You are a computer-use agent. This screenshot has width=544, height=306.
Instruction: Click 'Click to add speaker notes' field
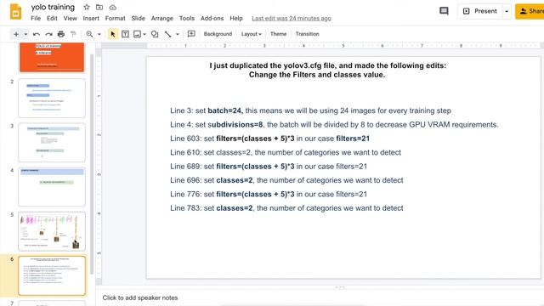point(140,297)
